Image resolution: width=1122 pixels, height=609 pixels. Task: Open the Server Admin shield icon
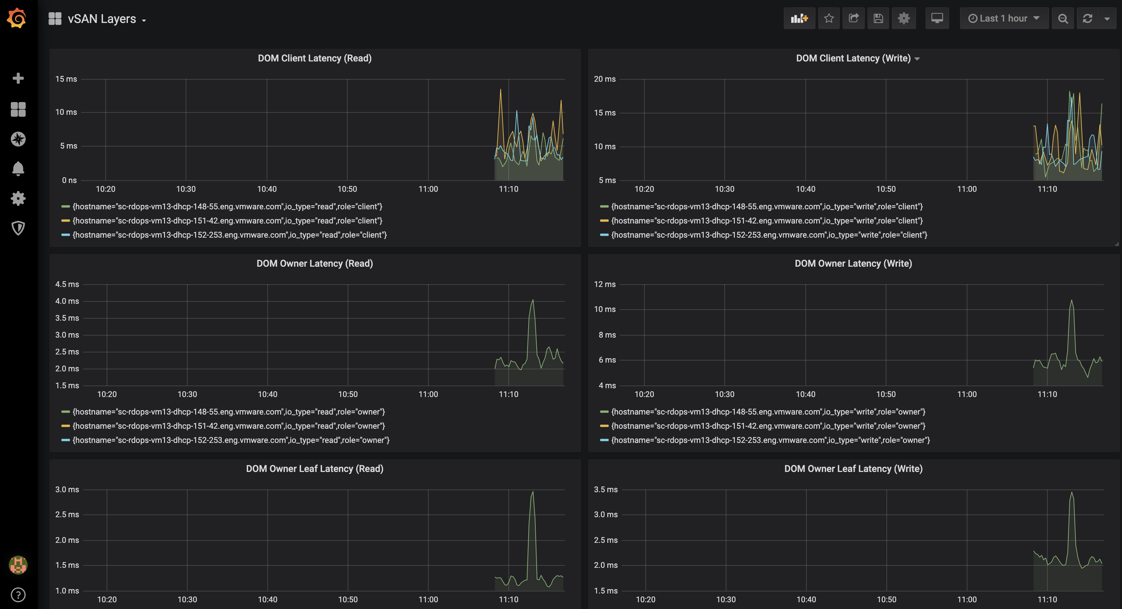tap(18, 228)
